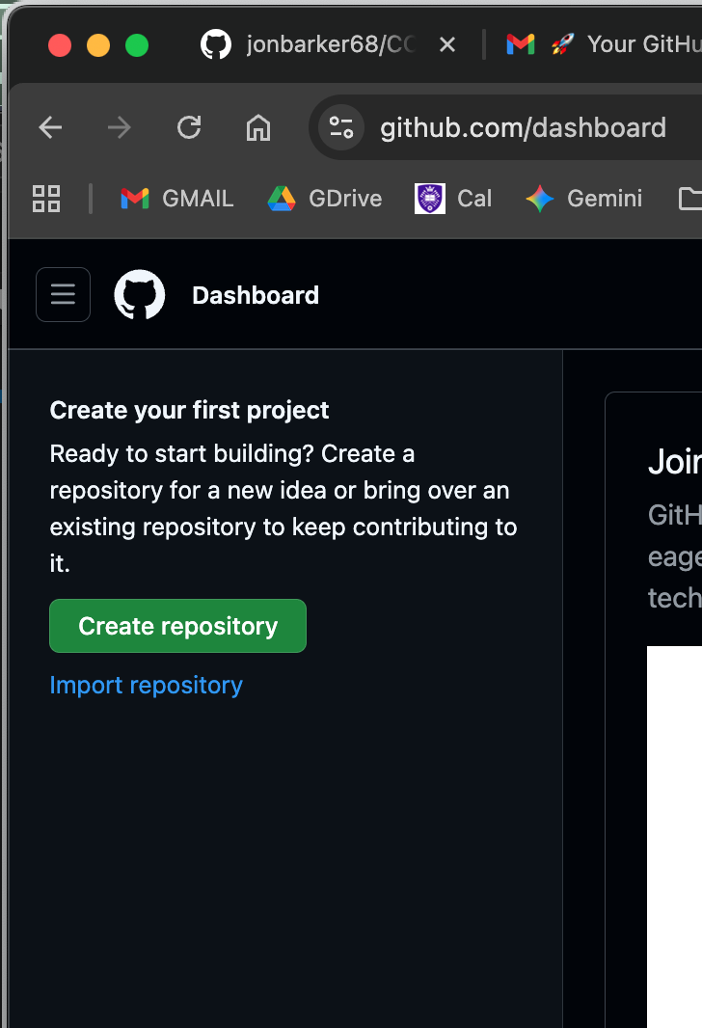Reload the current GitHub page
The height and width of the screenshot is (1028, 702).
tap(189, 127)
